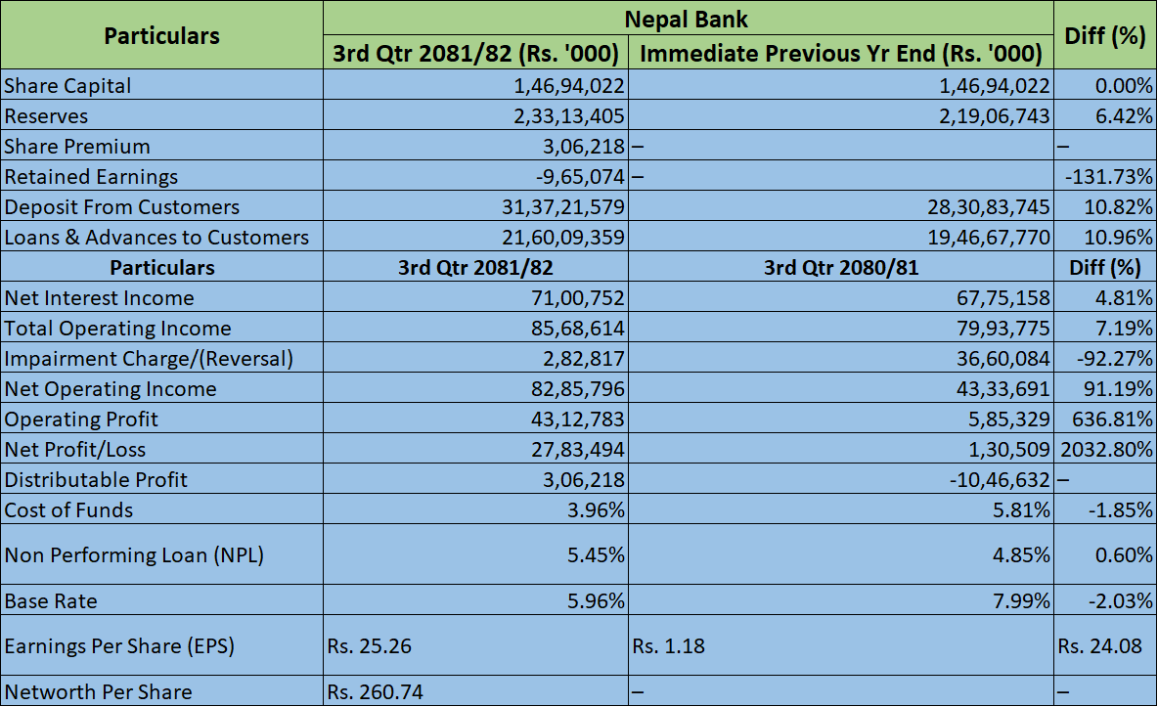
Task: Select Operating Profit value 43,12,783
Action: [x=577, y=419]
